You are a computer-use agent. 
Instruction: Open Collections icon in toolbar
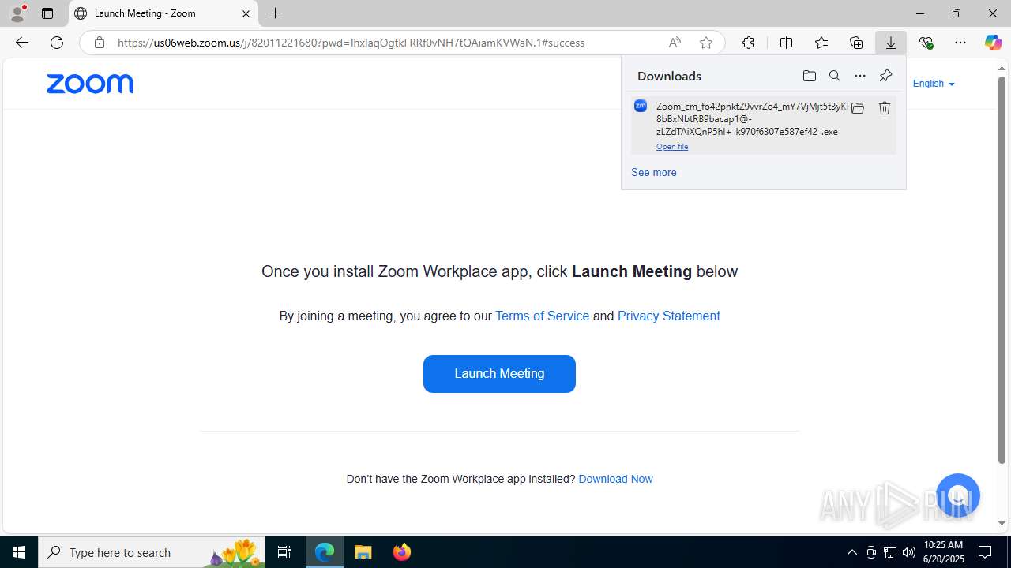point(856,43)
